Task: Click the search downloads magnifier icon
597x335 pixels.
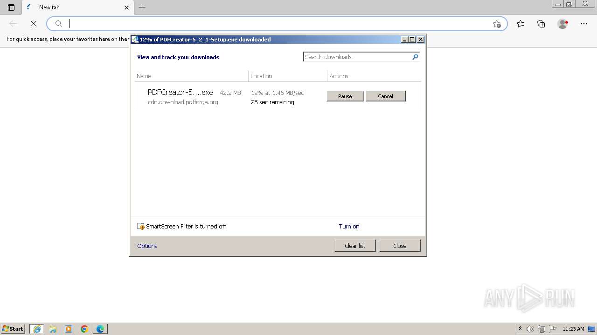Action: tap(415, 57)
